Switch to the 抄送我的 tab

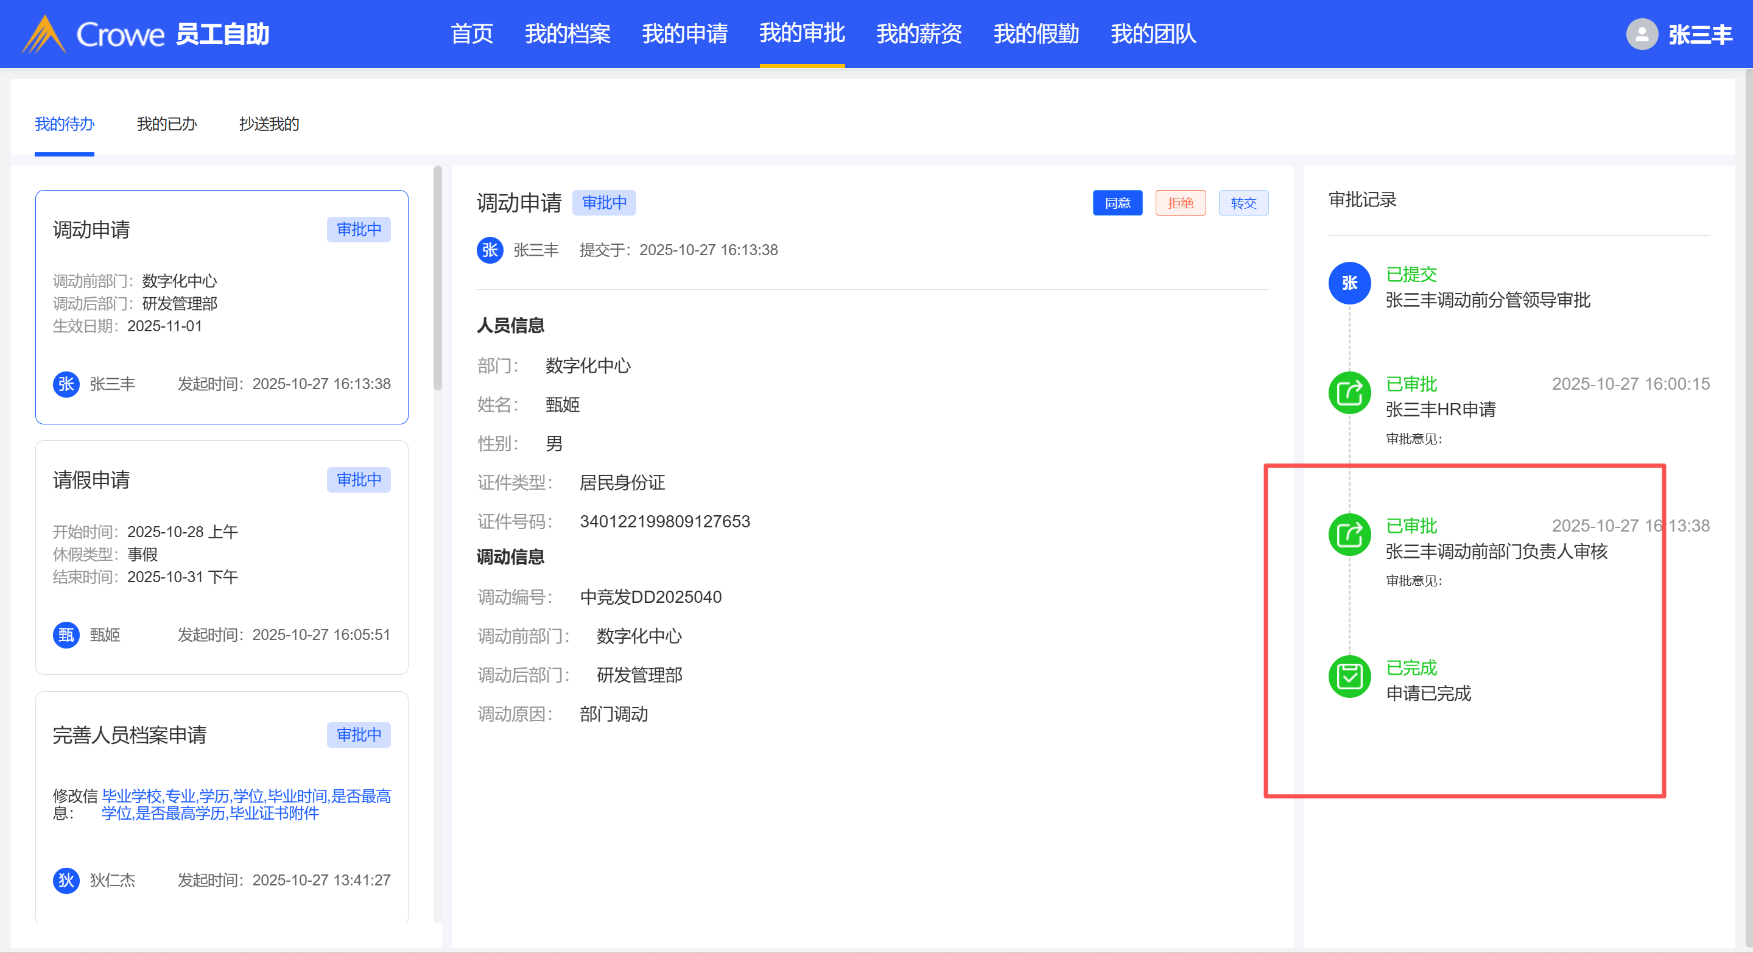(269, 124)
